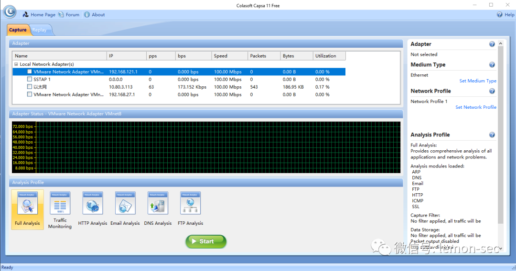Collapse the Local Network Adapter(s) tree node
The image size is (516, 271).
coord(16,64)
